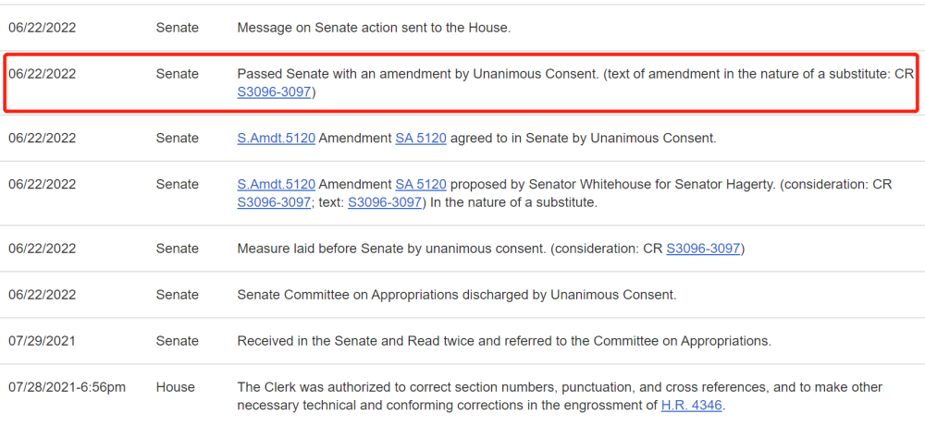Open the consideration CR S3096-3097 link for Whitehouse amendment
The width and height of the screenshot is (925, 426).
coord(274,202)
